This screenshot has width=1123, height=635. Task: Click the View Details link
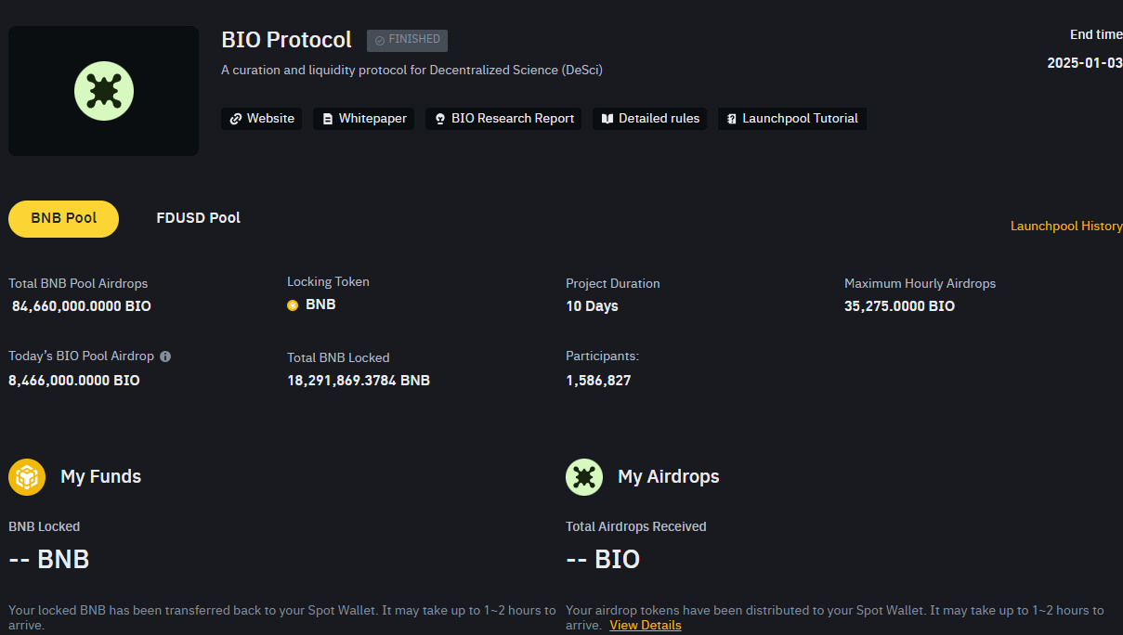646,626
